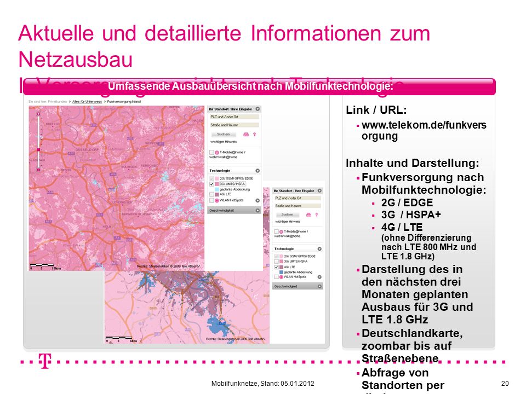Click 'Mobilfunknetze, Stand: 05.01.2012' footer text

pyautogui.click(x=262, y=383)
